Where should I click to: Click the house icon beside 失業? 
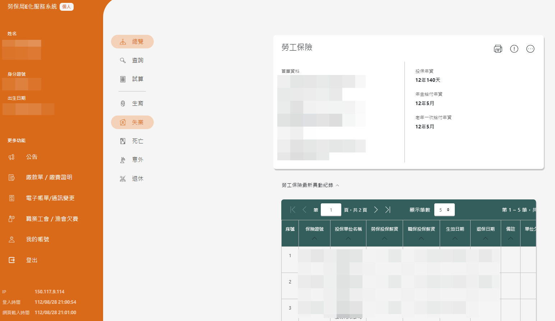[x=123, y=122]
